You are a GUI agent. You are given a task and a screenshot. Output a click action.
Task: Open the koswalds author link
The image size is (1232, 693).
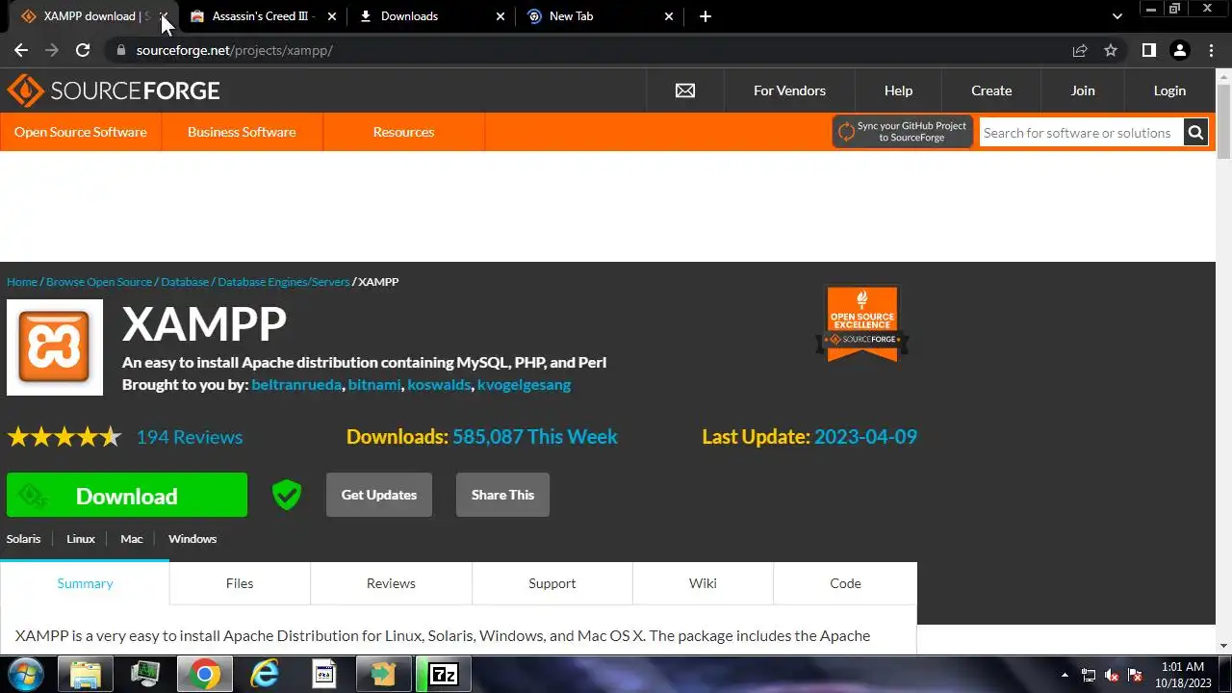(x=439, y=384)
